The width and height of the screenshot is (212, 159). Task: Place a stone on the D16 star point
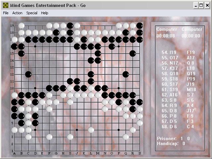(35, 46)
